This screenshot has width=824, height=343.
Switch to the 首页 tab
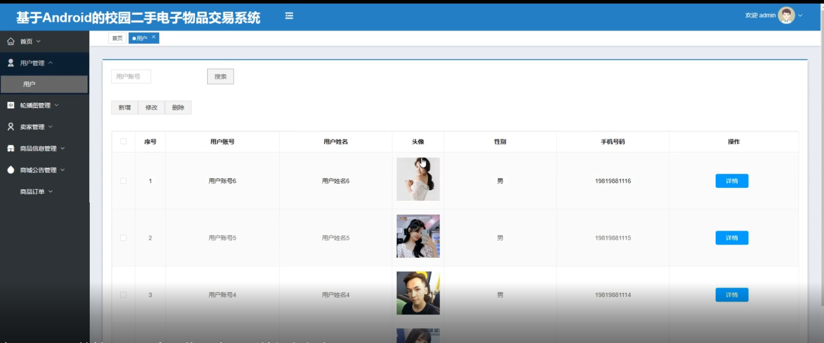117,38
